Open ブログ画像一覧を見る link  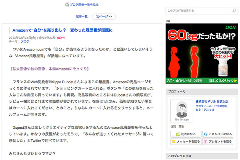click(x=84, y=5)
